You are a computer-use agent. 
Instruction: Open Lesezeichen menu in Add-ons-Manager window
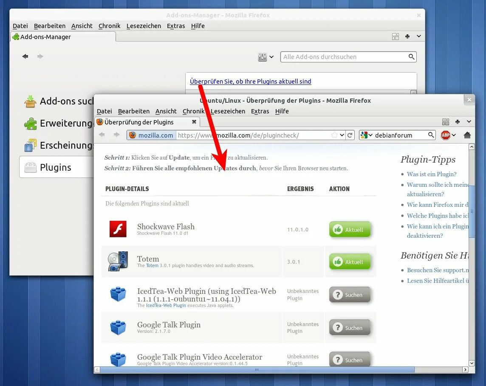(x=144, y=26)
